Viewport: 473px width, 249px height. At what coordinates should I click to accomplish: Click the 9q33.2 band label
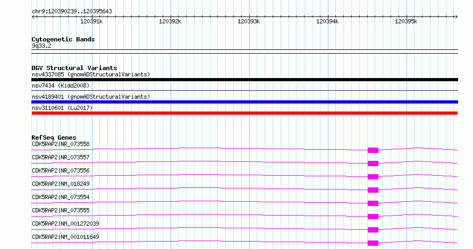pos(41,46)
